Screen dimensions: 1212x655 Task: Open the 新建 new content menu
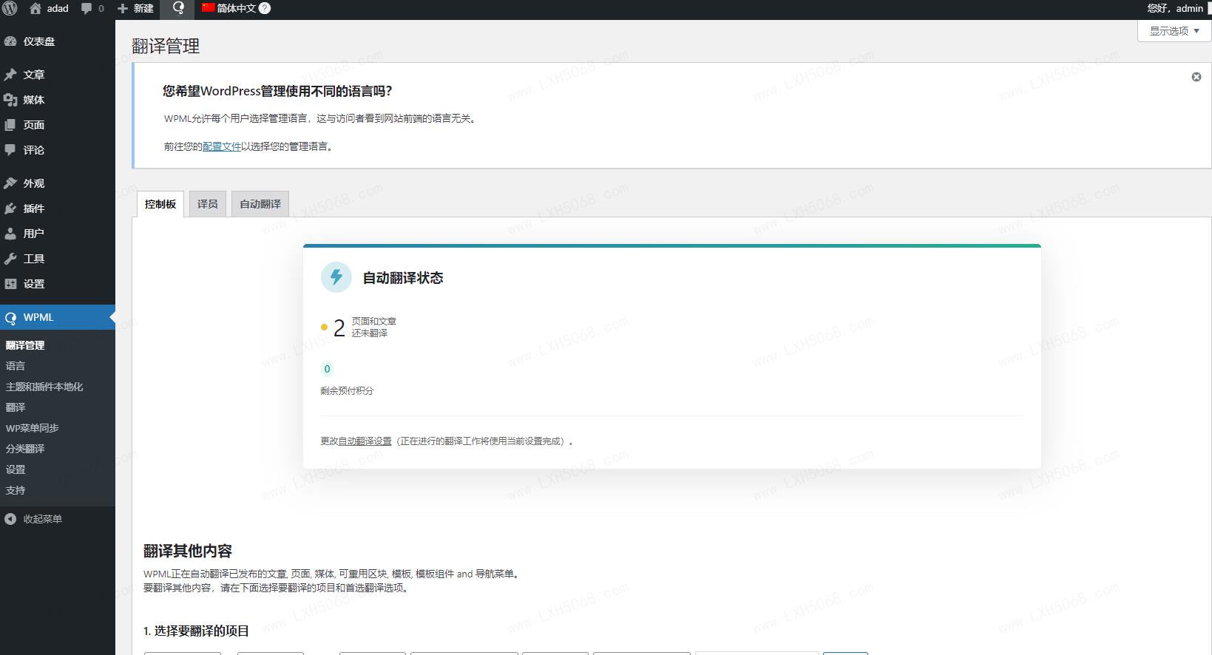pos(135,8)
